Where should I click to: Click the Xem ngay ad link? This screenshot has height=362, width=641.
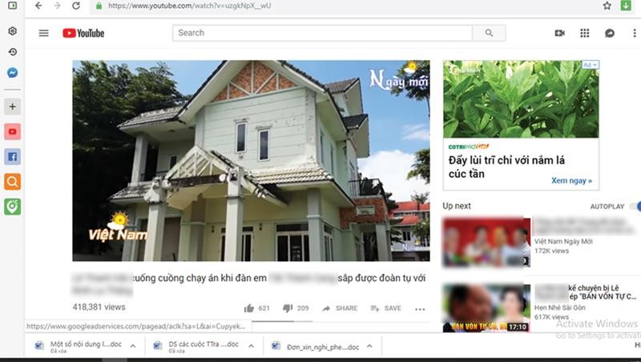(571, 180)
